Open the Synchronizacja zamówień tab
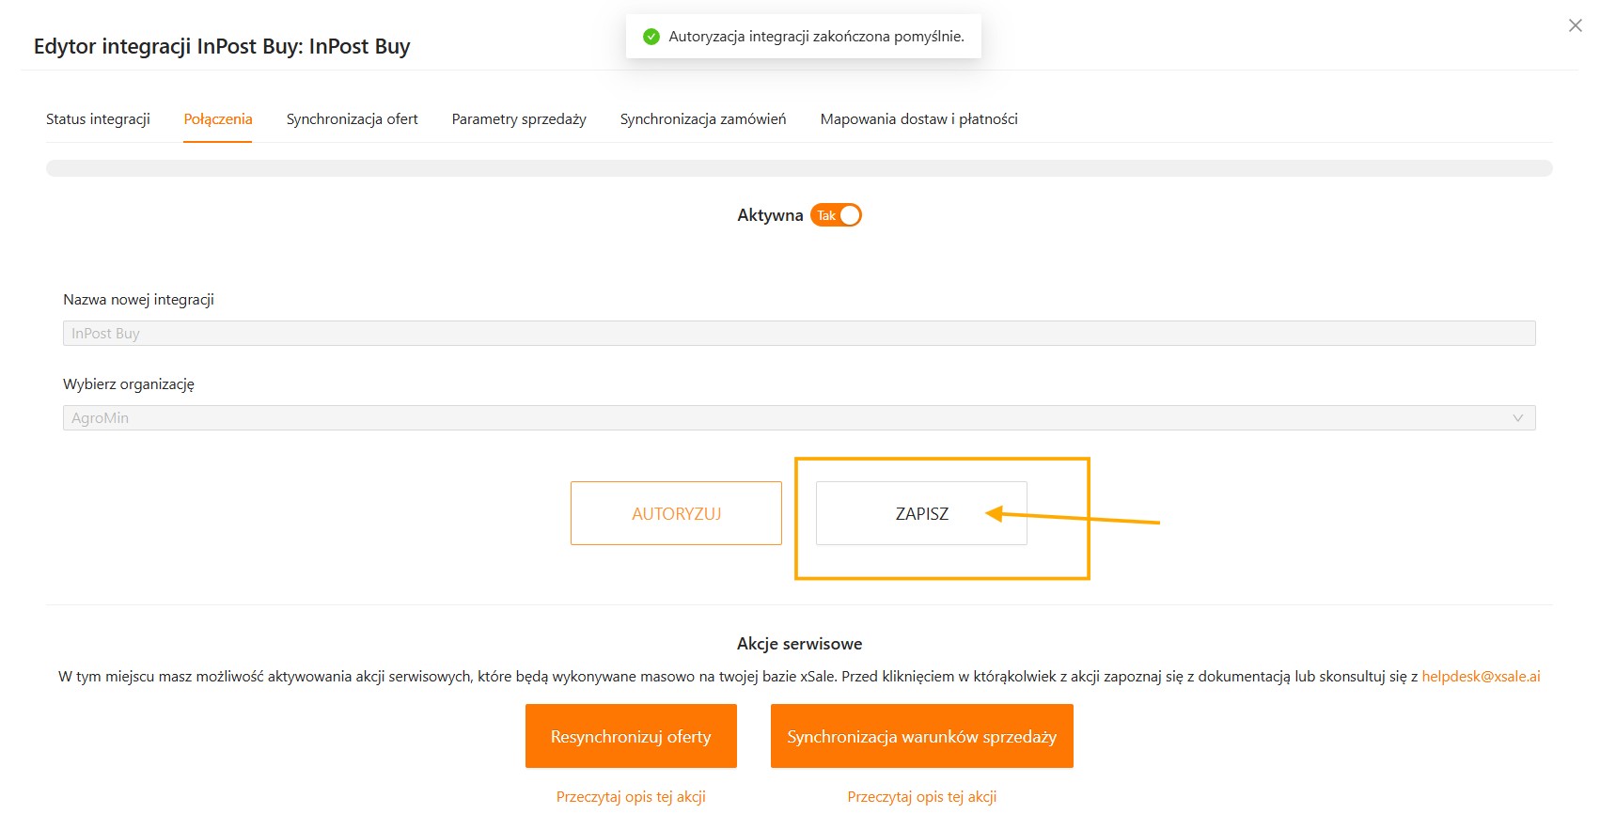 [x=703, y=119]
